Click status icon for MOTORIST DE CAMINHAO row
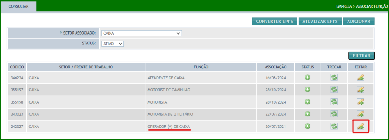 pos(308,90)
